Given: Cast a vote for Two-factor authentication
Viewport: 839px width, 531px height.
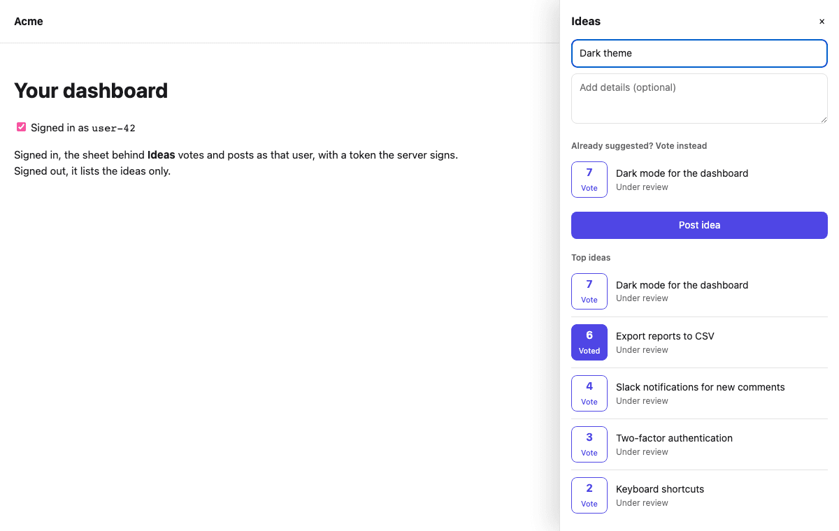Looking at the screenshot, I should [x=589, y=444].
